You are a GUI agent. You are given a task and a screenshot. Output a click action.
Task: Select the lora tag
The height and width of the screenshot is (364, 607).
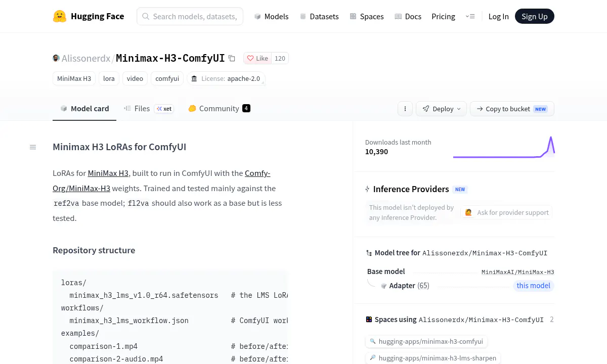[x=109, y=78]
